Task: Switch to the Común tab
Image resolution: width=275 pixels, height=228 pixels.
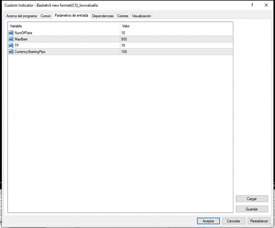Action: tap(46, 16)
